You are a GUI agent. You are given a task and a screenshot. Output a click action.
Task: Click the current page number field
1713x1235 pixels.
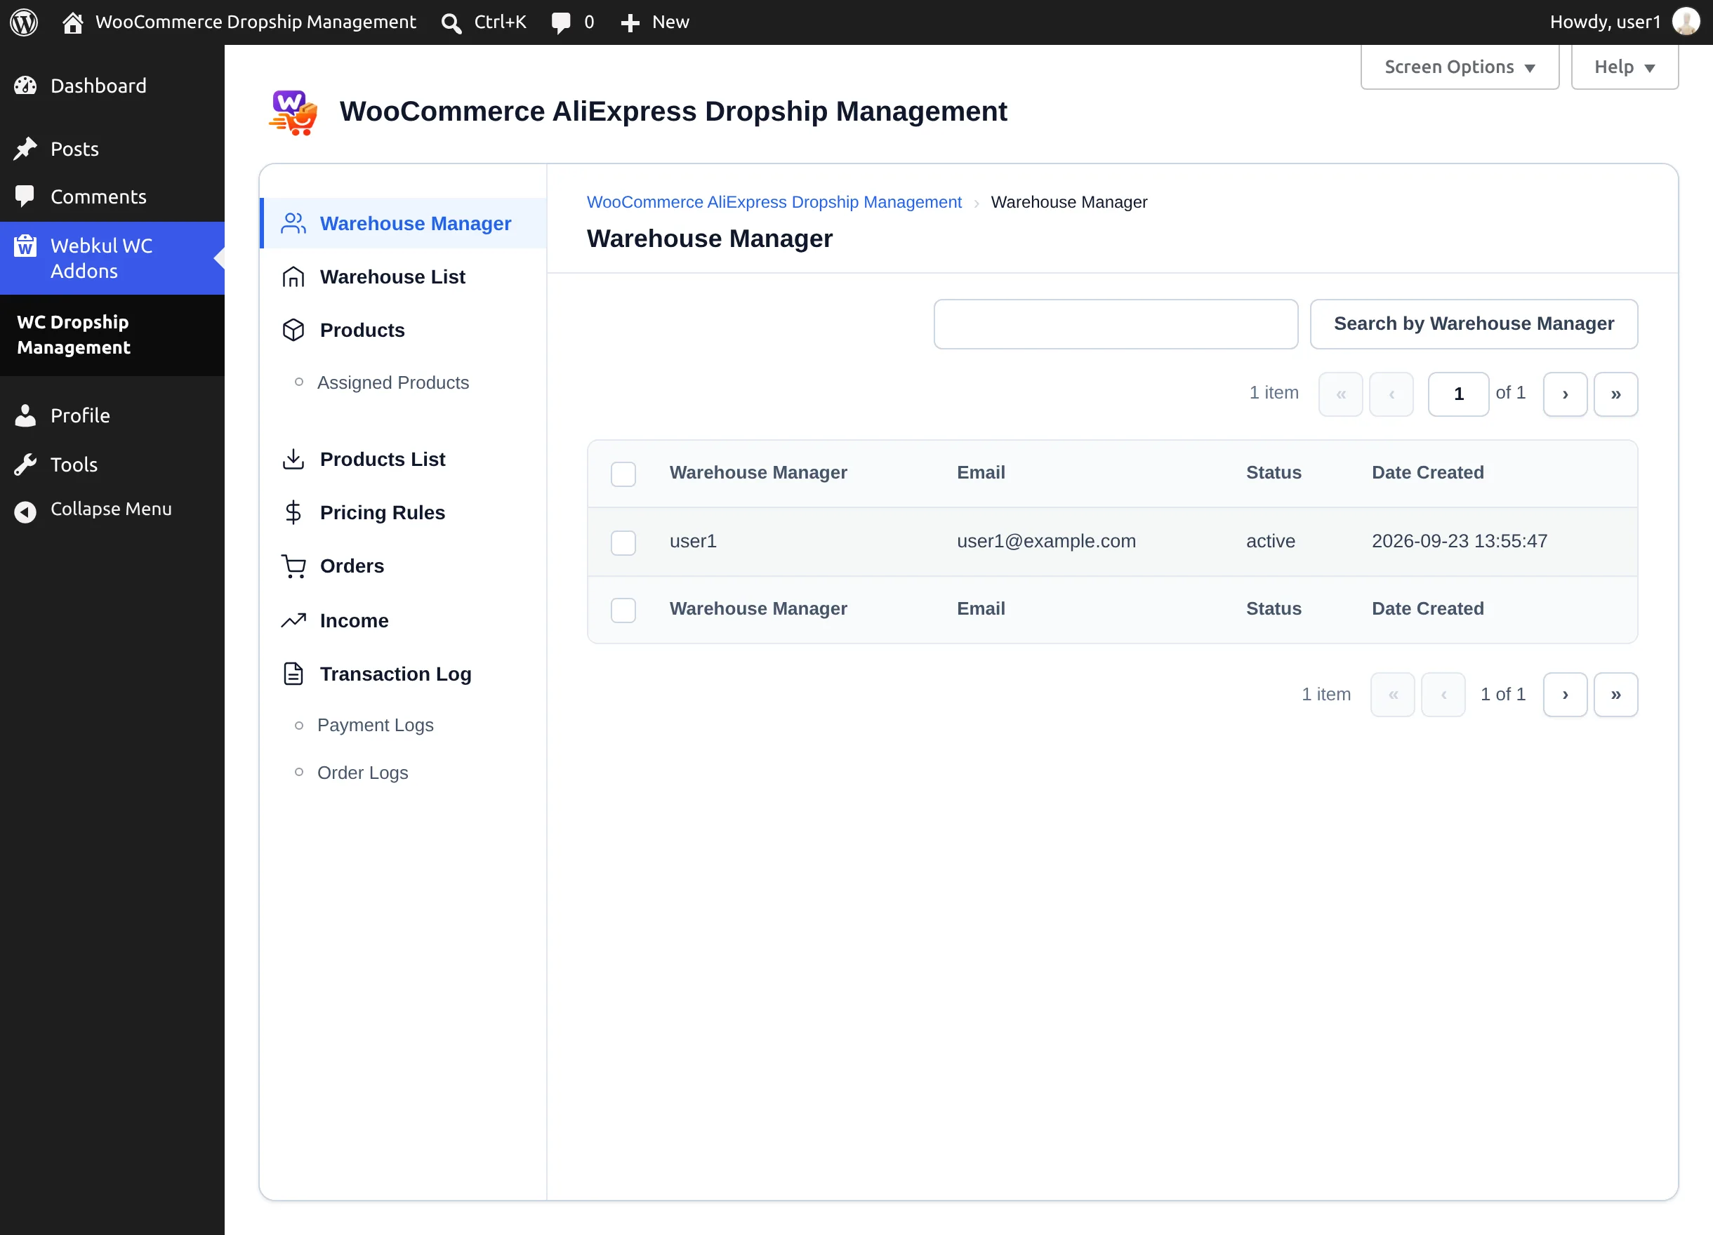(1457, 394)
